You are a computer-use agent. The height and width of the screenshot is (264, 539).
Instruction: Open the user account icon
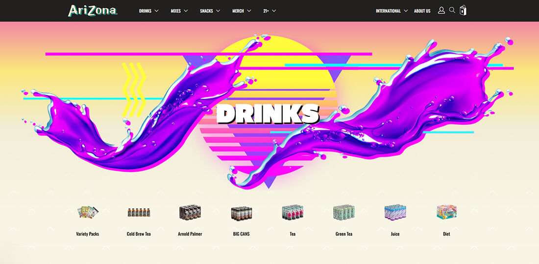point(441,10)
